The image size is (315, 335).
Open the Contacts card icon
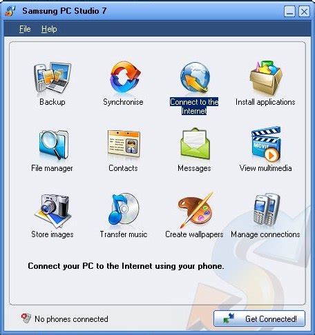coord(124,143)
